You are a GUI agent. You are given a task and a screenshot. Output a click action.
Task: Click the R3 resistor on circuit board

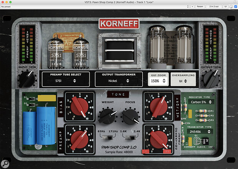pos(203,120)
